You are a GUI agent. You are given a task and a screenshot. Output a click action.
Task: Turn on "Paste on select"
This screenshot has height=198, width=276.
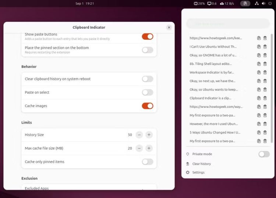(x=147, y=92)
